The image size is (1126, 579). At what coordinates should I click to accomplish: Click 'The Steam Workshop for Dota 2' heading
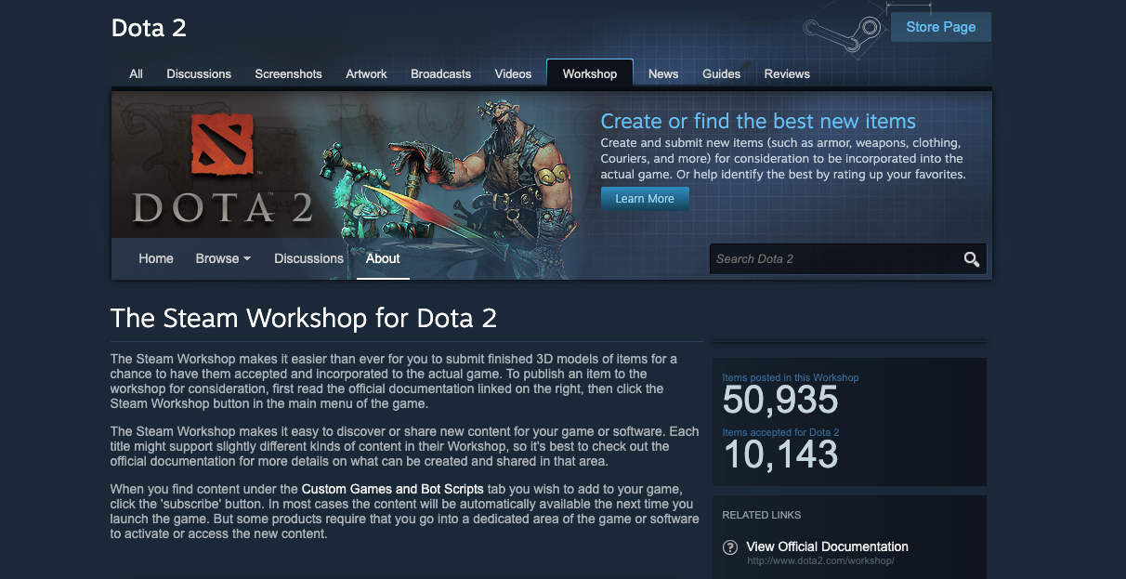click(x=304, y=319)
